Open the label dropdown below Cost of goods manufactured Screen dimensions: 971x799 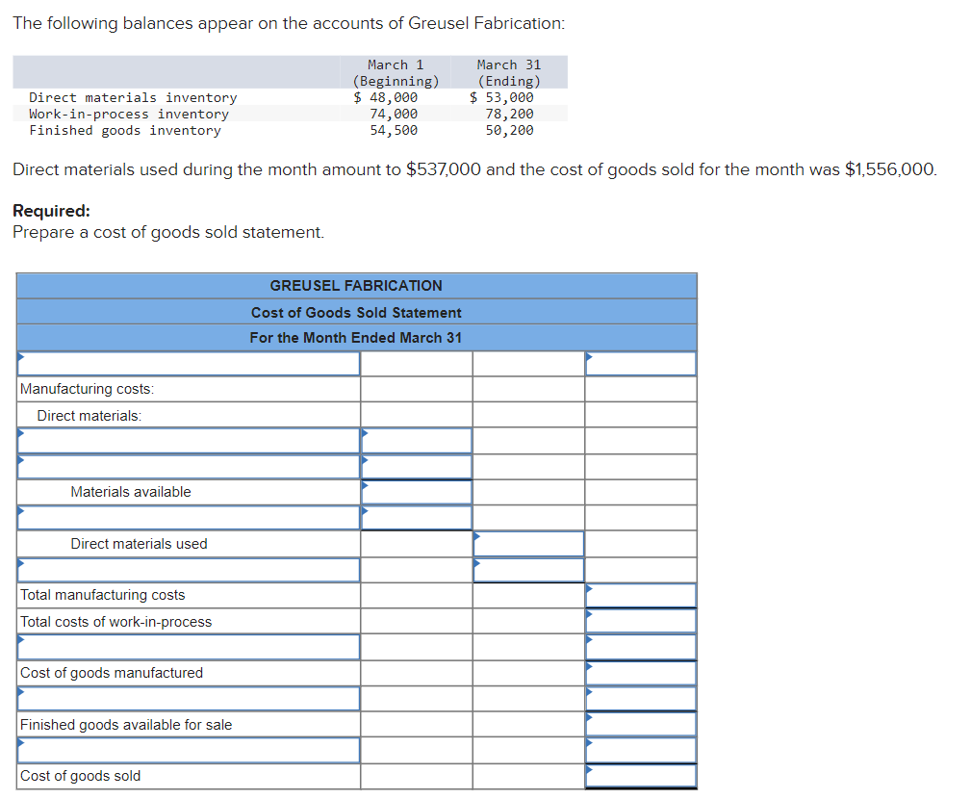(189, 698)
